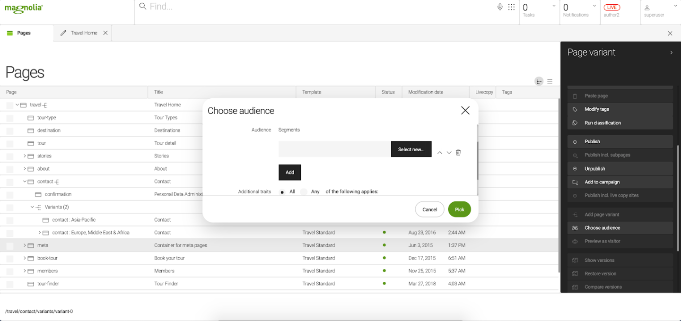The width and height of the screenshot is (681, 321).
Task: Move segment down with the down arrow
Action: click(449, 153)
